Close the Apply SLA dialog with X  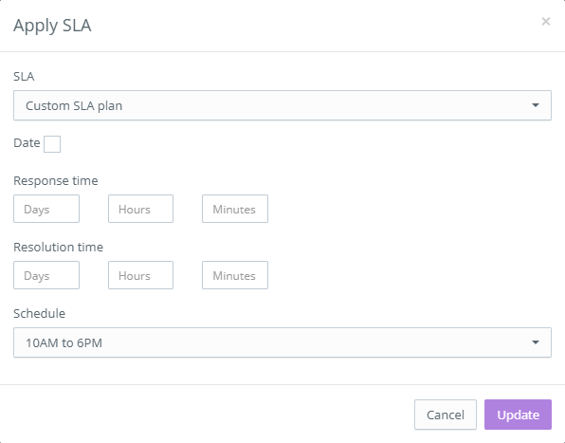[x=545, y=22]
